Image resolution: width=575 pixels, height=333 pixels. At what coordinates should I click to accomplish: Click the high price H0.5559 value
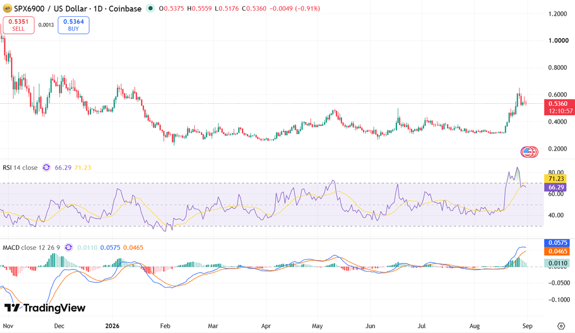(x=199, y=8)
